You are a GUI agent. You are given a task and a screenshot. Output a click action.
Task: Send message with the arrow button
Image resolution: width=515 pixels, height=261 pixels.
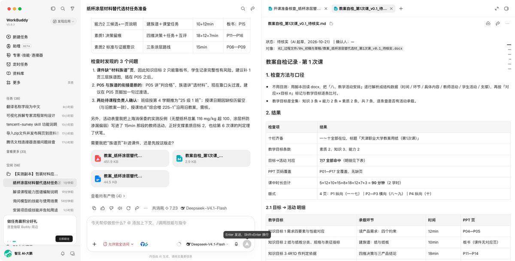(x=247, y=244)
